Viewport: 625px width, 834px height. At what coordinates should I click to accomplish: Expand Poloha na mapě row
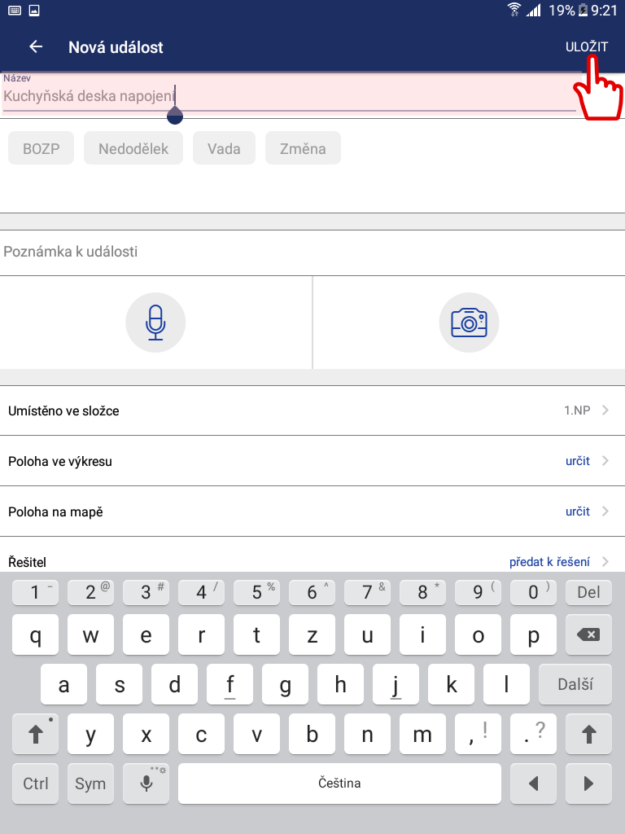click(x=312, y=511)
